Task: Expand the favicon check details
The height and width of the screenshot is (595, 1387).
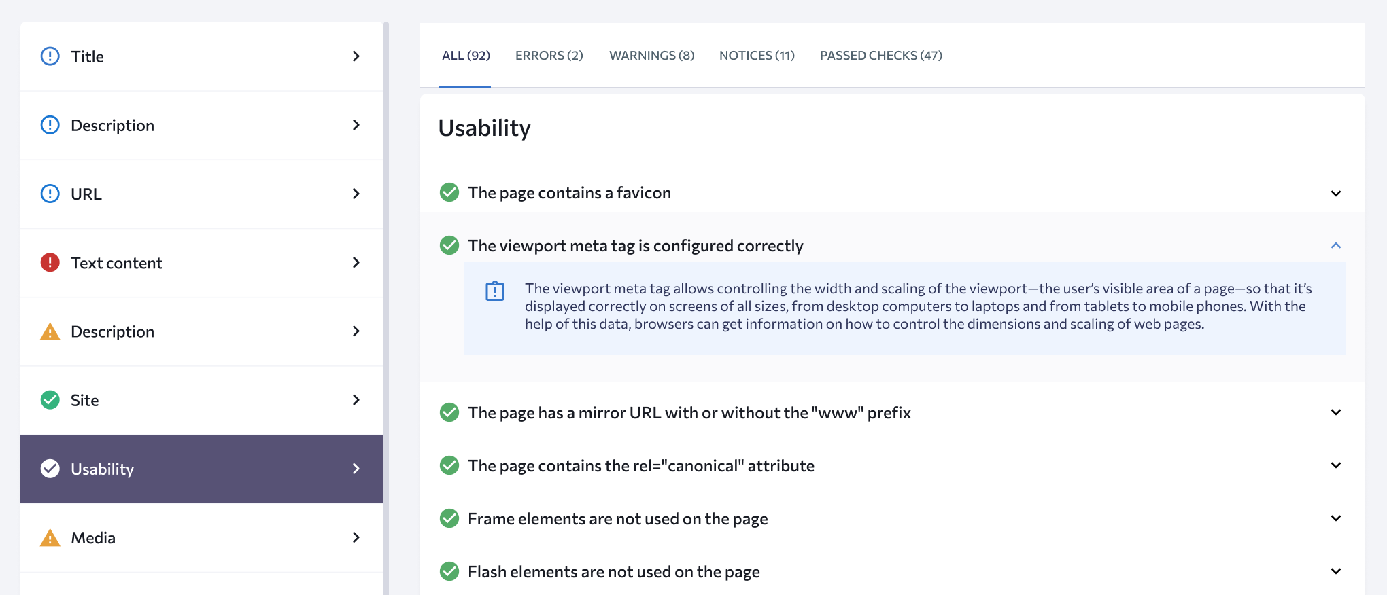Action: click(x=1336, y=194)
